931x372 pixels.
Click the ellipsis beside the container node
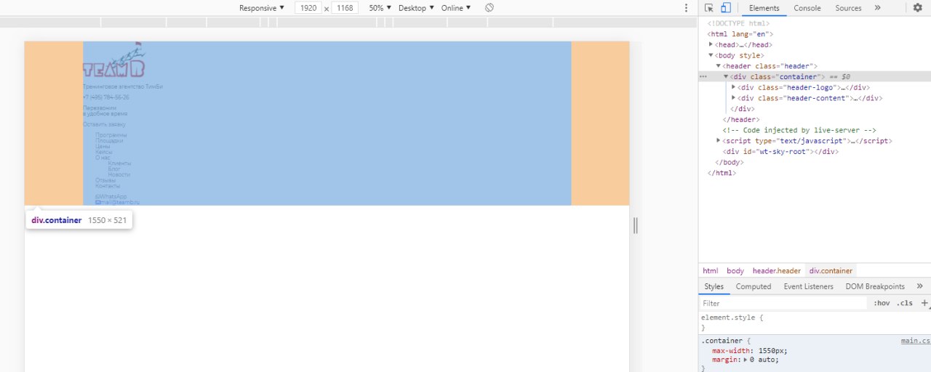703,76
